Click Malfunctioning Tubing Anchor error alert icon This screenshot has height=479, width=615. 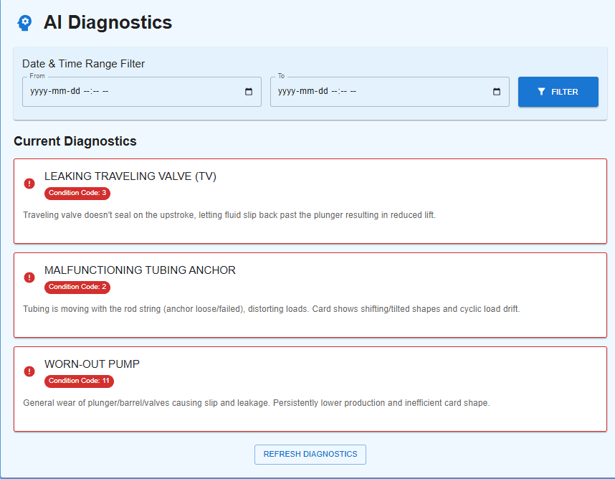pyautogui.click(x=29, y=278)
